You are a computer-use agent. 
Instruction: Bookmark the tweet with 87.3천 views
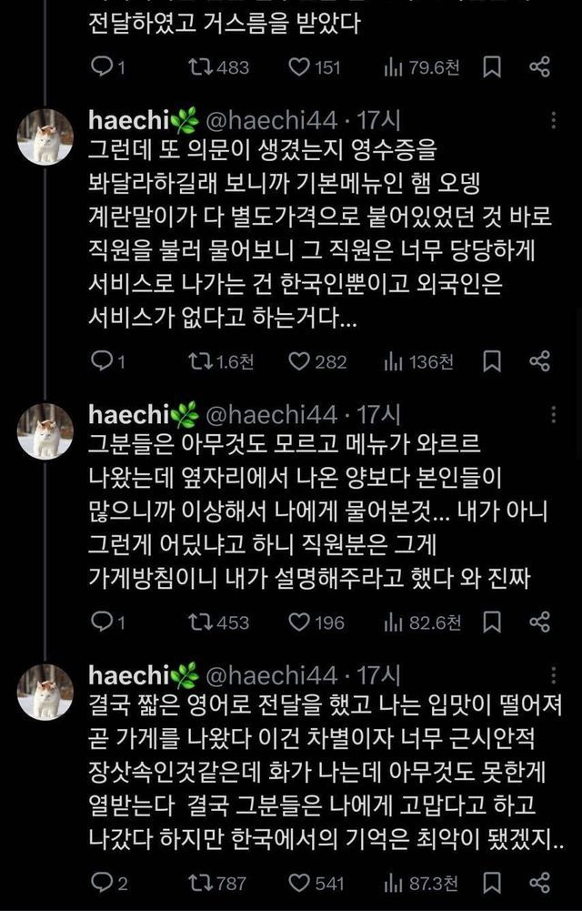coord(492,883)
